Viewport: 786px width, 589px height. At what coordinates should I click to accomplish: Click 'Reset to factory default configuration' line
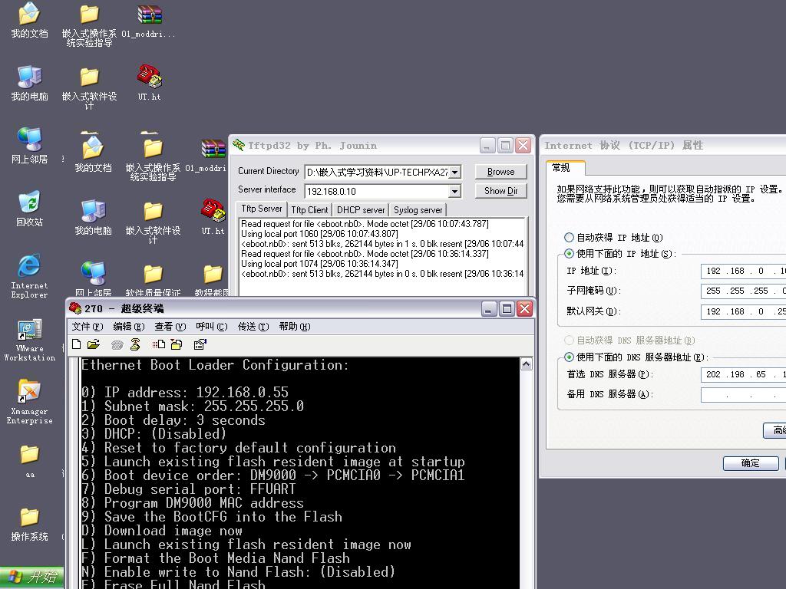click(239, 448)
